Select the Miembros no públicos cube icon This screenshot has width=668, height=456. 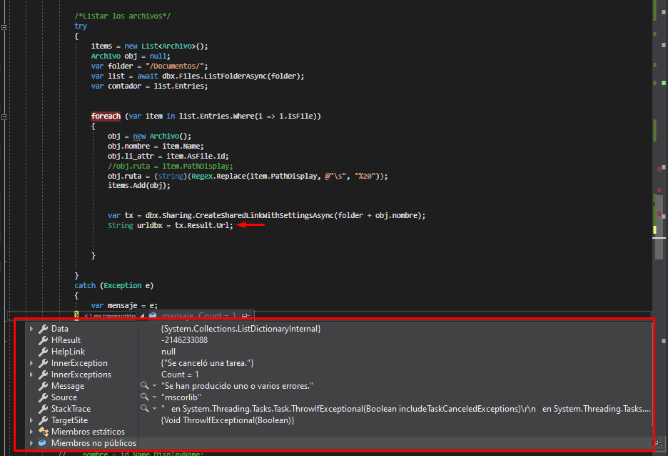click(43, 443)
